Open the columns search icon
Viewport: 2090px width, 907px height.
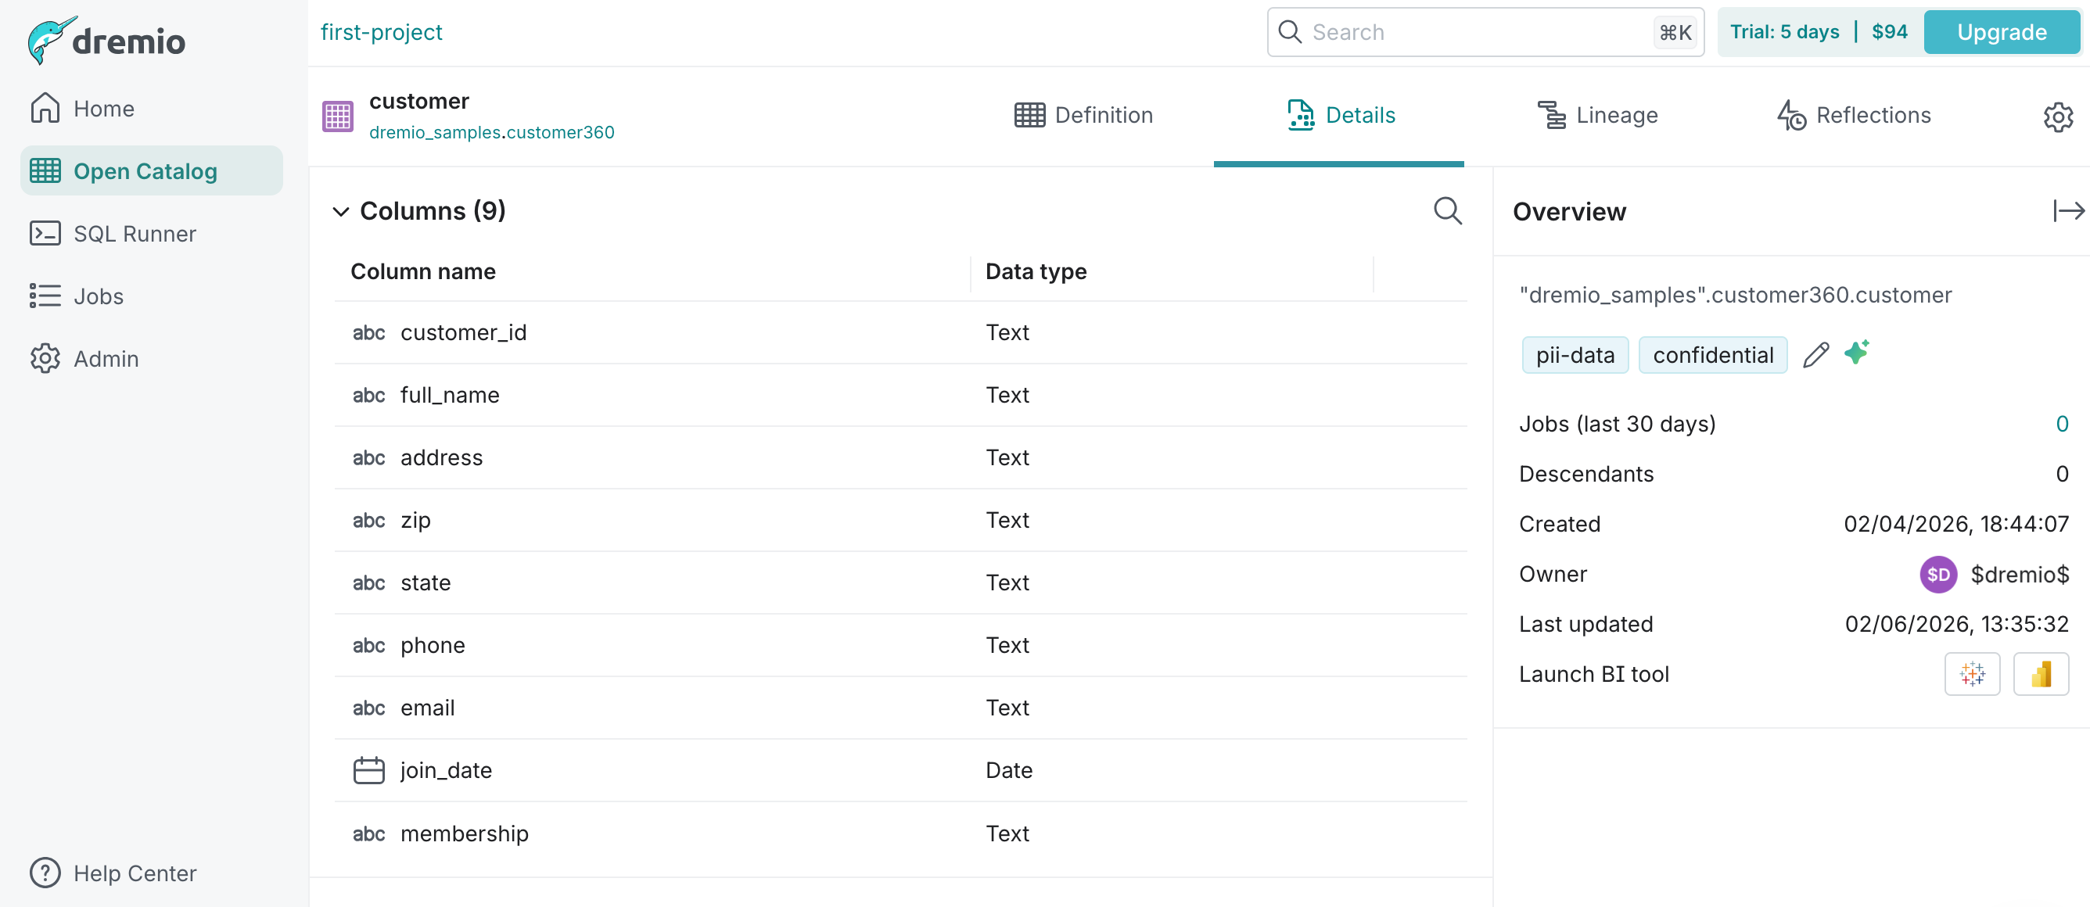[x=1449, y=210]
